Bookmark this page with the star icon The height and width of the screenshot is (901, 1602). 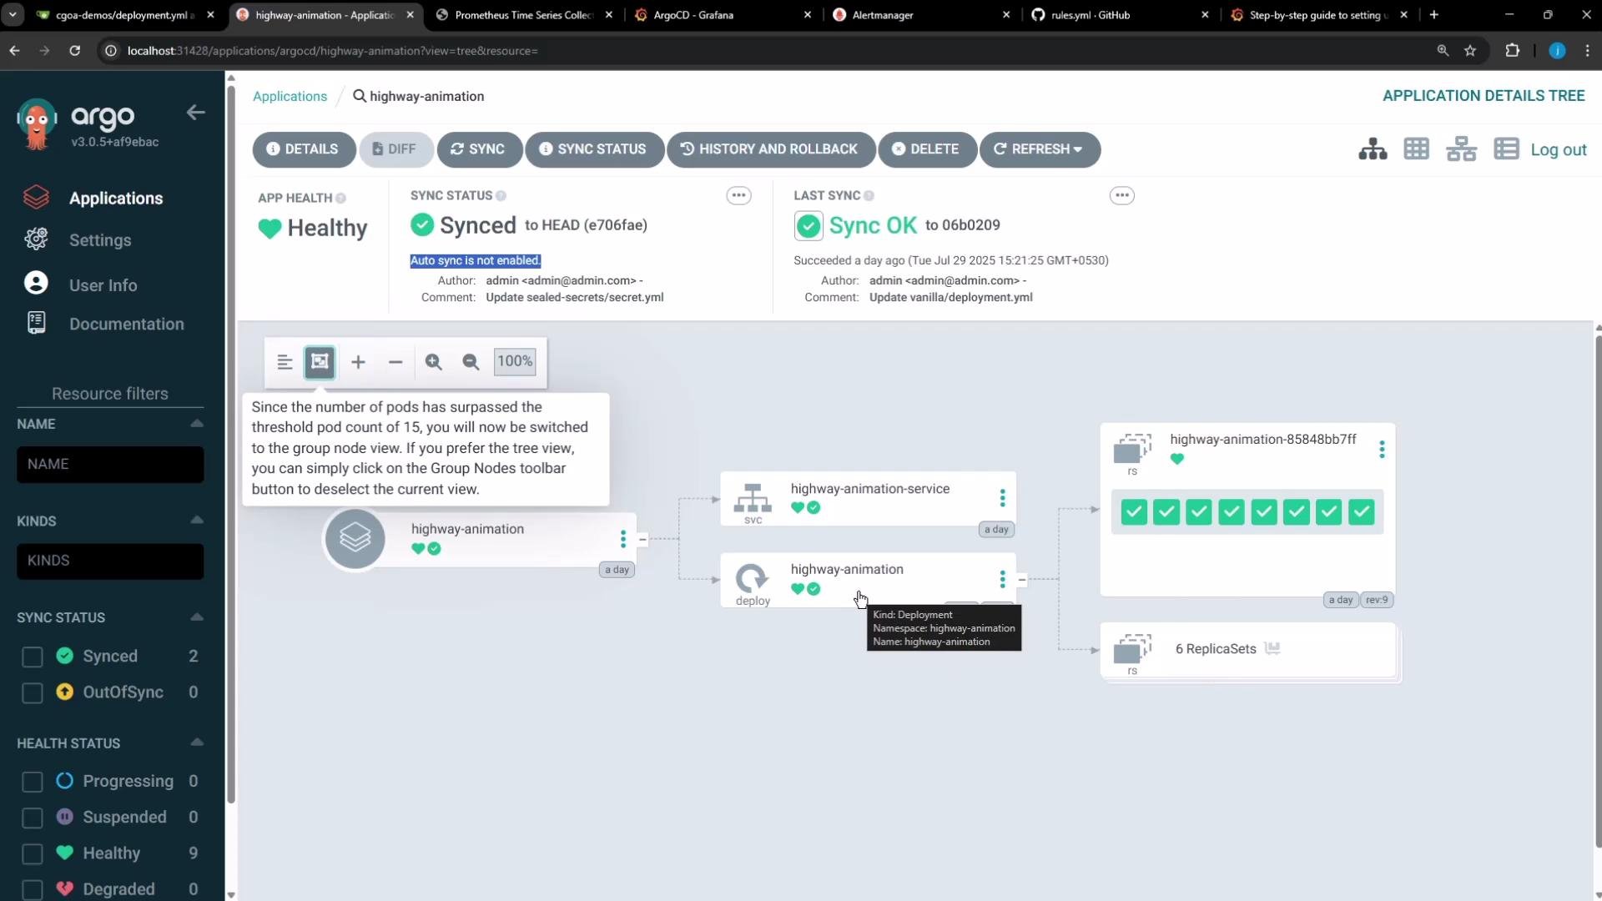click(1470, 51)
